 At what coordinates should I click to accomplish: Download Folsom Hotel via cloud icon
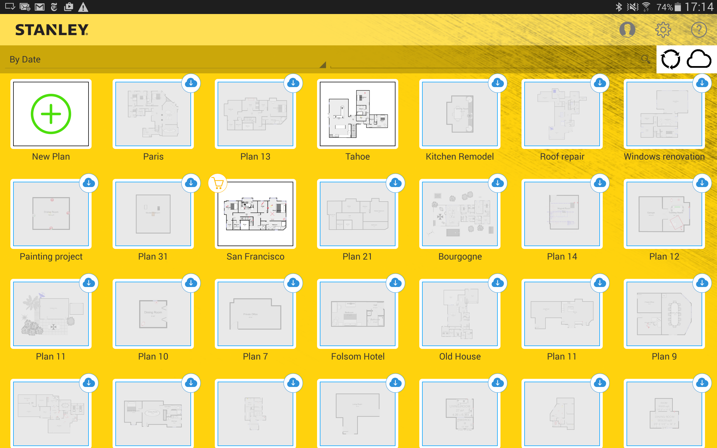click(x=395, y=283)
